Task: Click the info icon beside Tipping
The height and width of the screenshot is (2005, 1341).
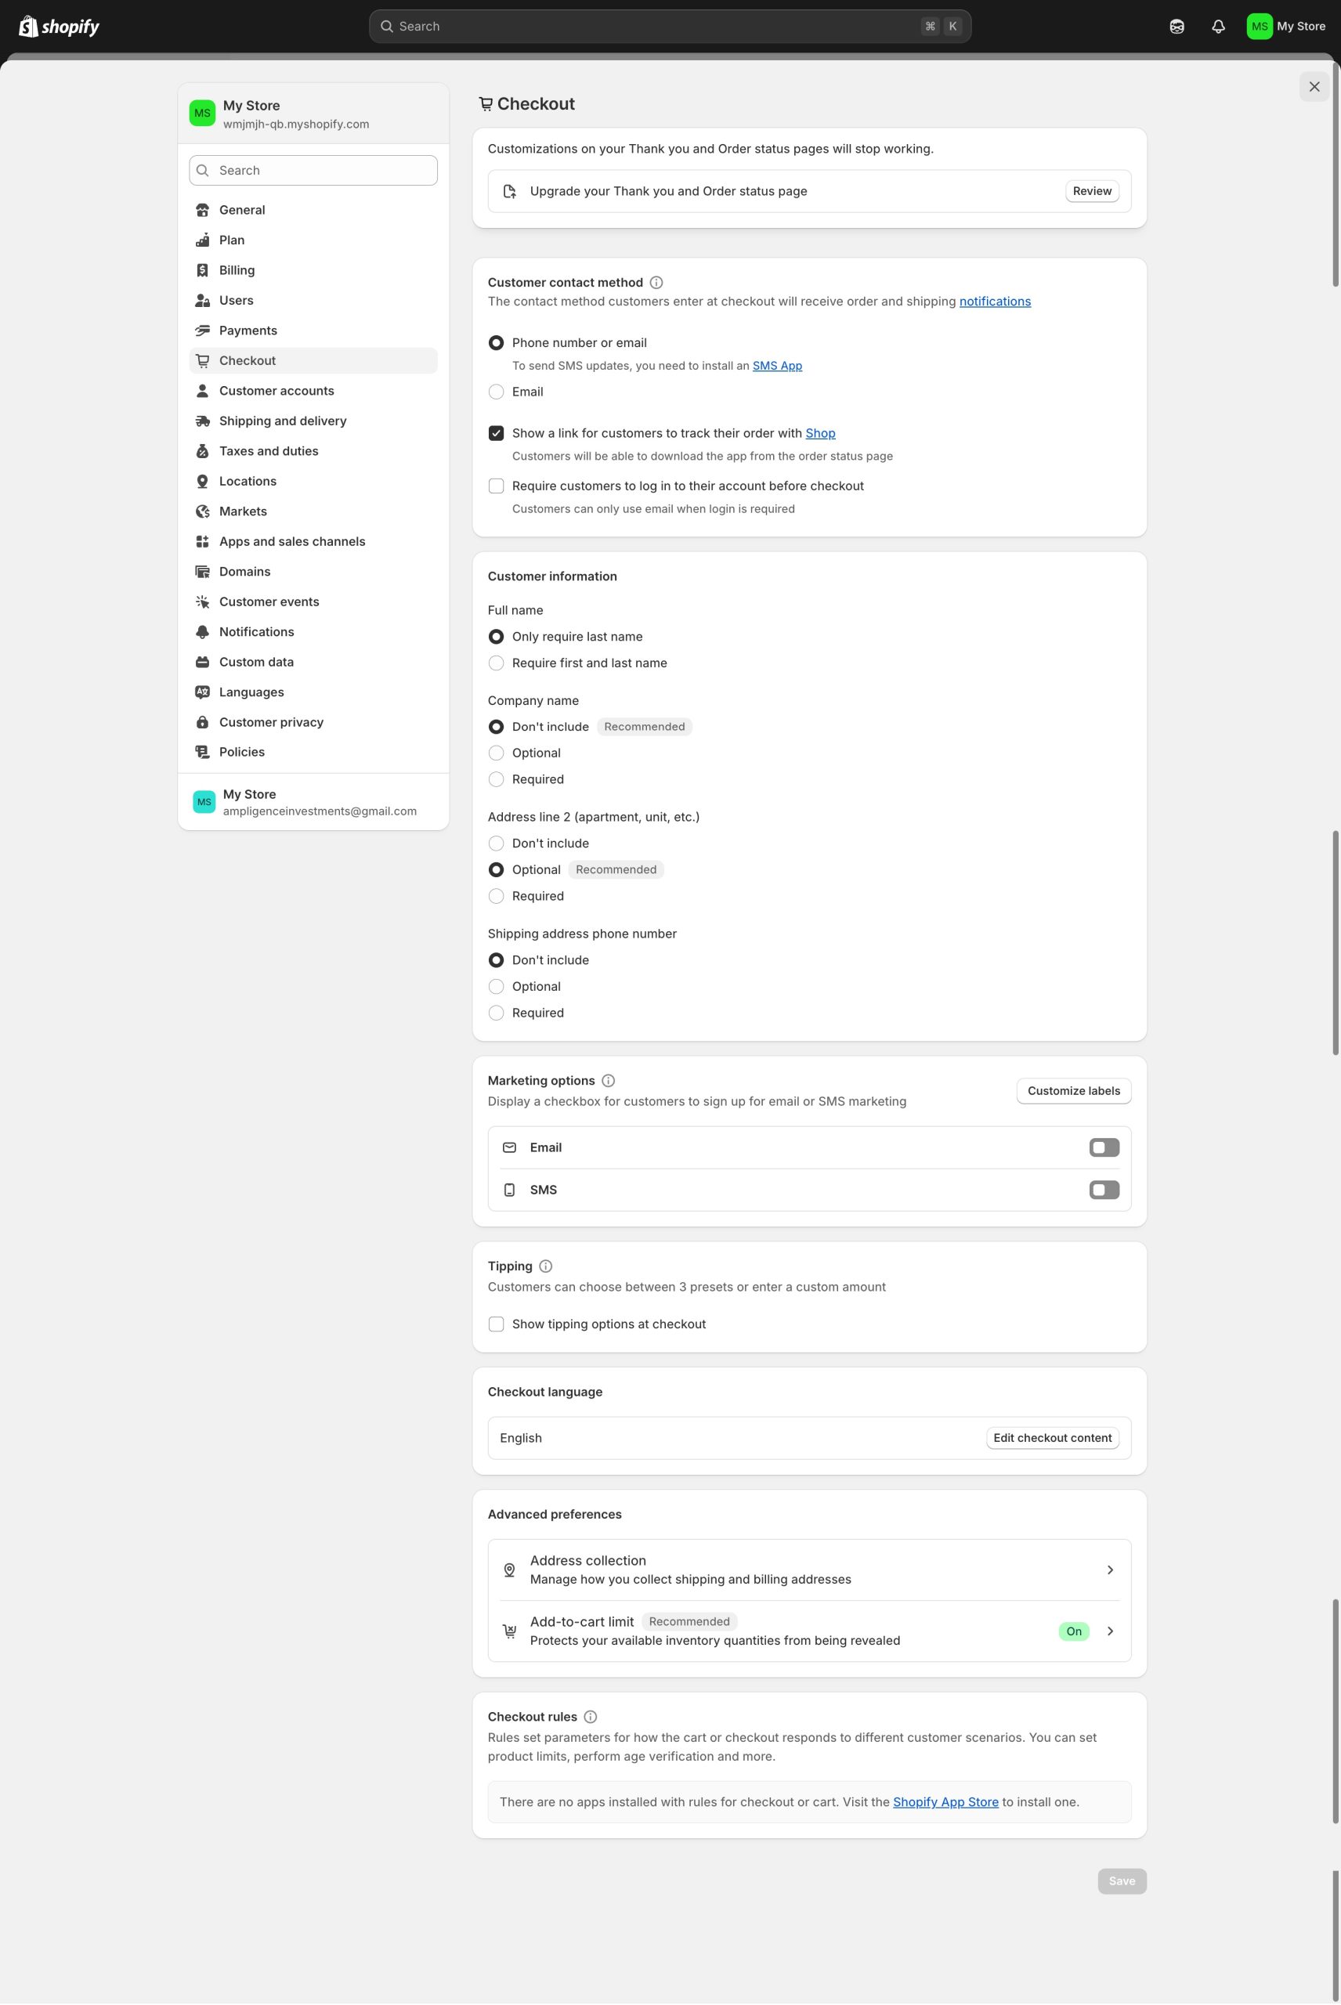Action: click(546, 1266)
